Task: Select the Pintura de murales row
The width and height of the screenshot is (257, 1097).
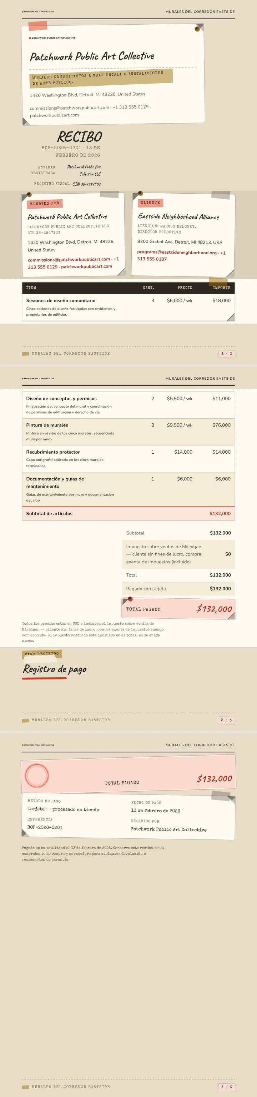Action: (128, 432)
